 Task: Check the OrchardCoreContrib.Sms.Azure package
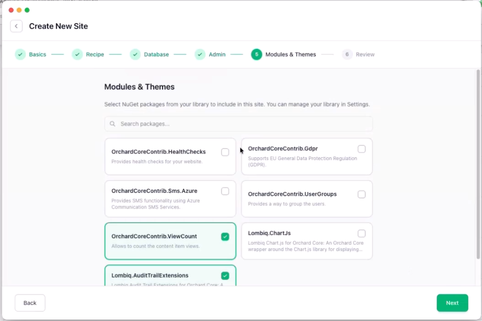point(225,191)
